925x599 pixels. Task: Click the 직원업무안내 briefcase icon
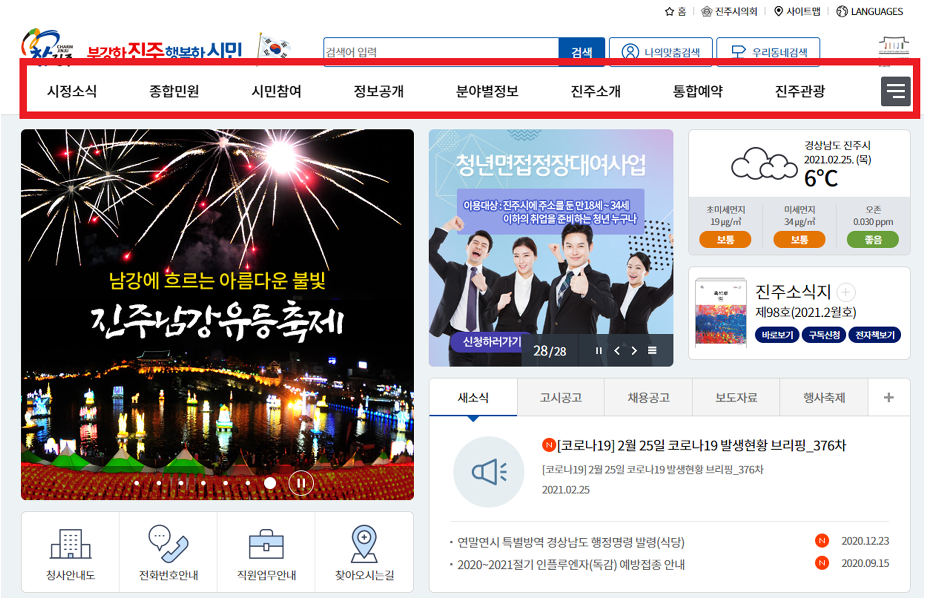(266, 544)
